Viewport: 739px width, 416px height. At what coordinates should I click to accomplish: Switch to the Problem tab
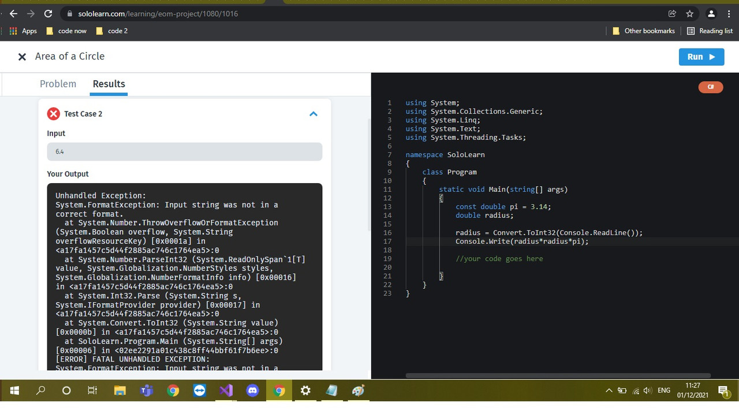58,84
